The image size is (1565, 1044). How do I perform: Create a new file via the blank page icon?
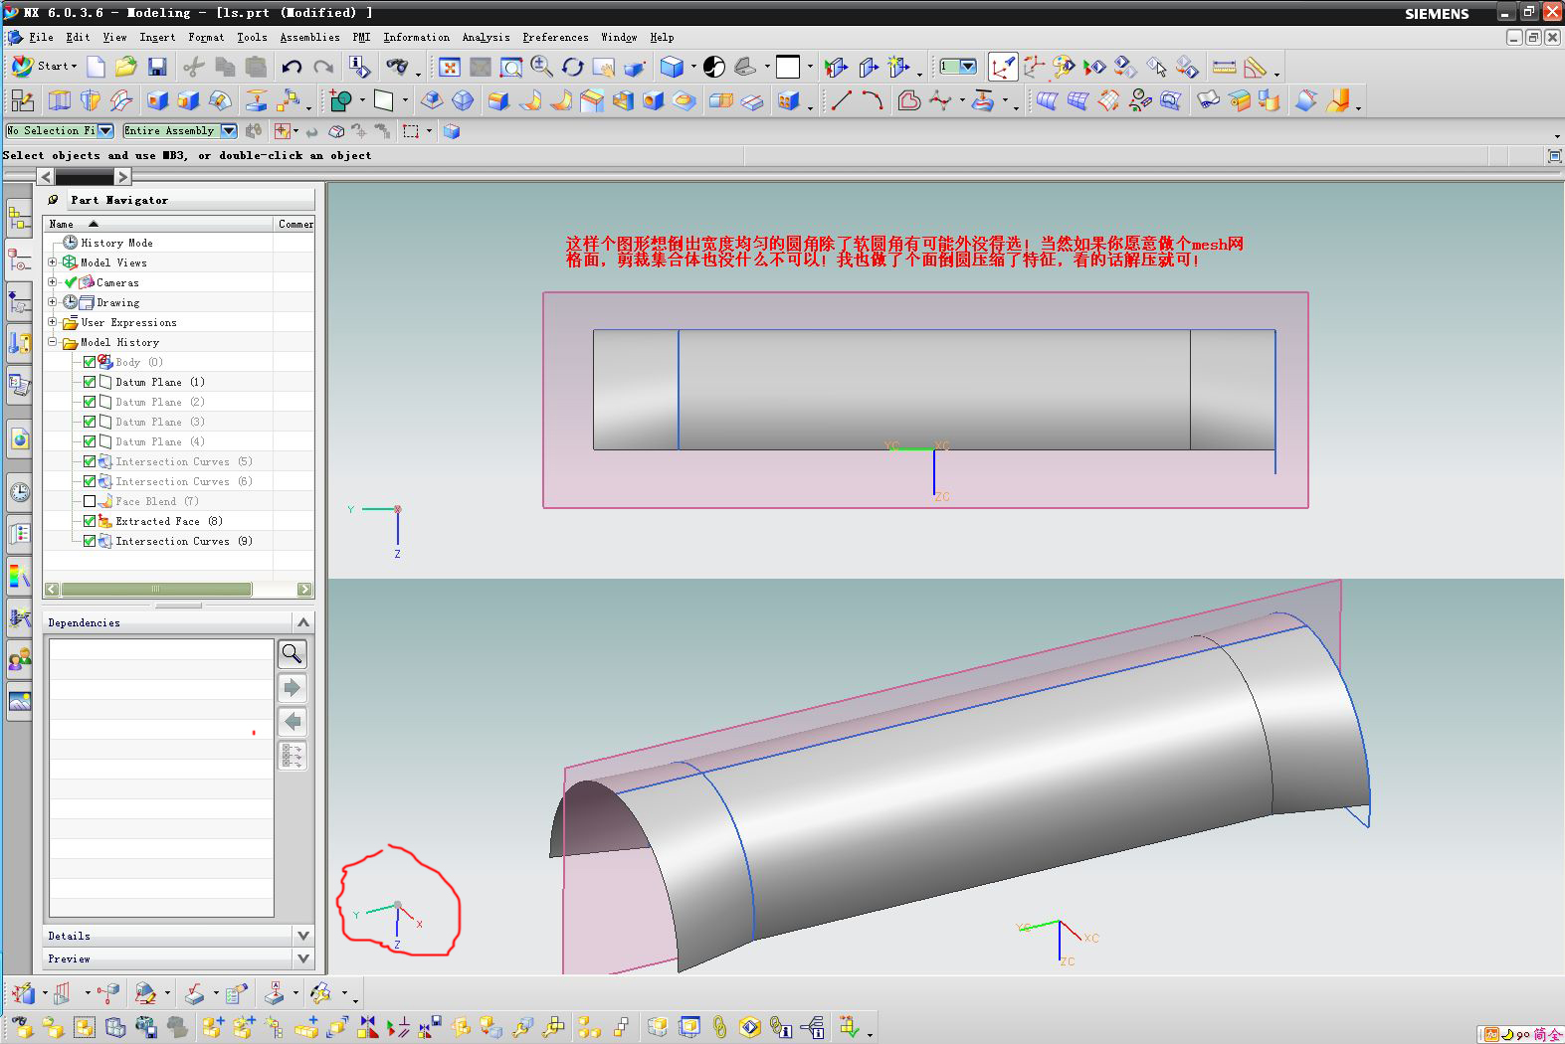tap(96, 67)
